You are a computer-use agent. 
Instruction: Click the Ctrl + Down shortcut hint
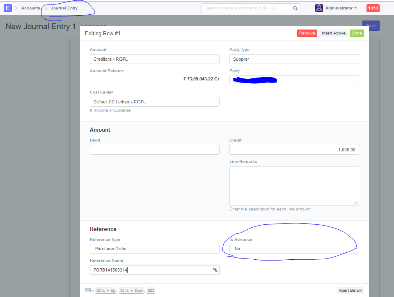click(132, 290)
